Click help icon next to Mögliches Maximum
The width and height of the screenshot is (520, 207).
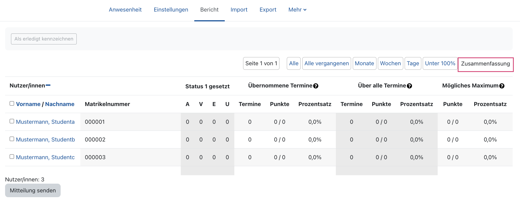click(502, 86)
